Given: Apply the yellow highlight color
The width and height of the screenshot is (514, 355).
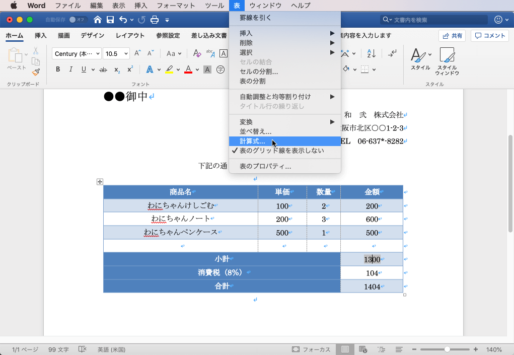Looking at the screenshot, I should point(169,69).
